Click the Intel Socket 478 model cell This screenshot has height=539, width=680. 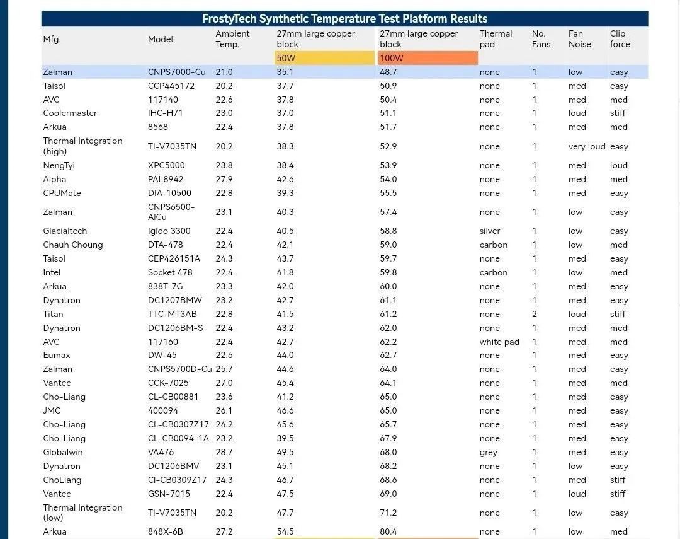coord(170,273)
